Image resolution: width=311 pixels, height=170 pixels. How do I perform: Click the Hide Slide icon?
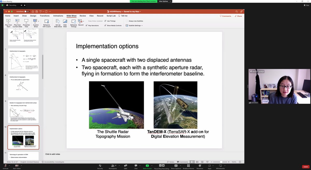click(x=65, y=21)
